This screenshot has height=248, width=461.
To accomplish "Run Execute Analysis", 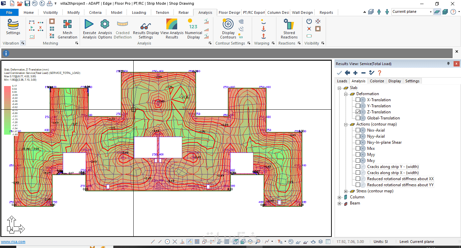I will pos(89,29).
